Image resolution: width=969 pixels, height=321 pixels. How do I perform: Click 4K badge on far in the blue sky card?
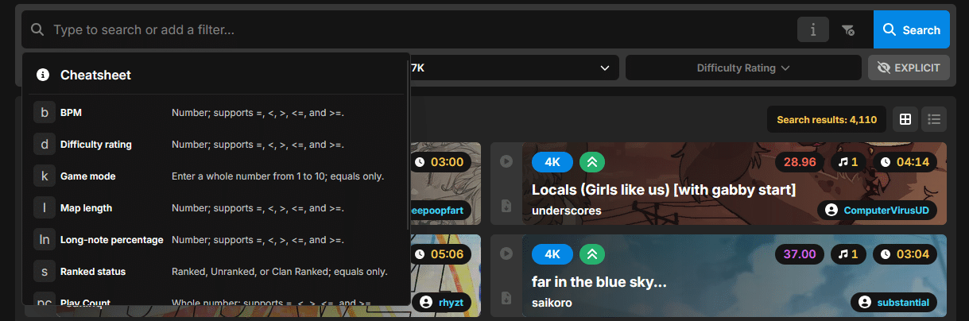click(552, 254)
